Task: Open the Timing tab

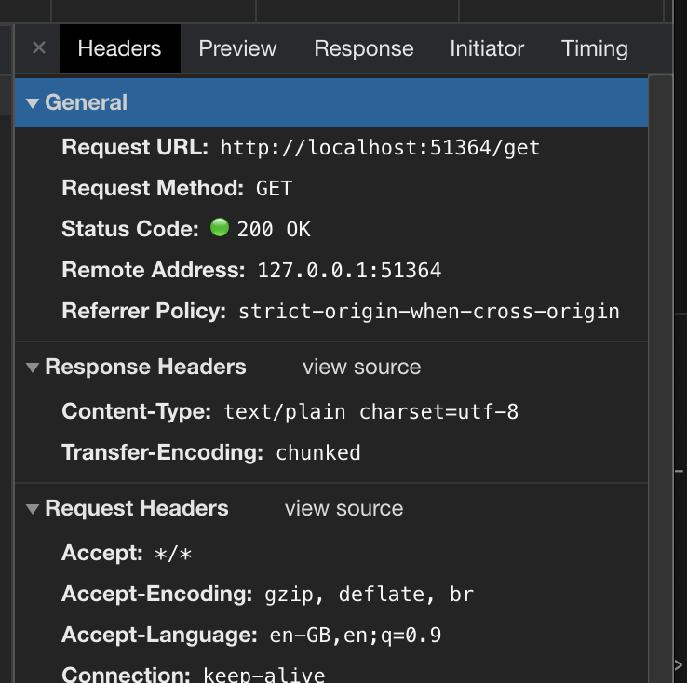Action: [x=595, y=48]
